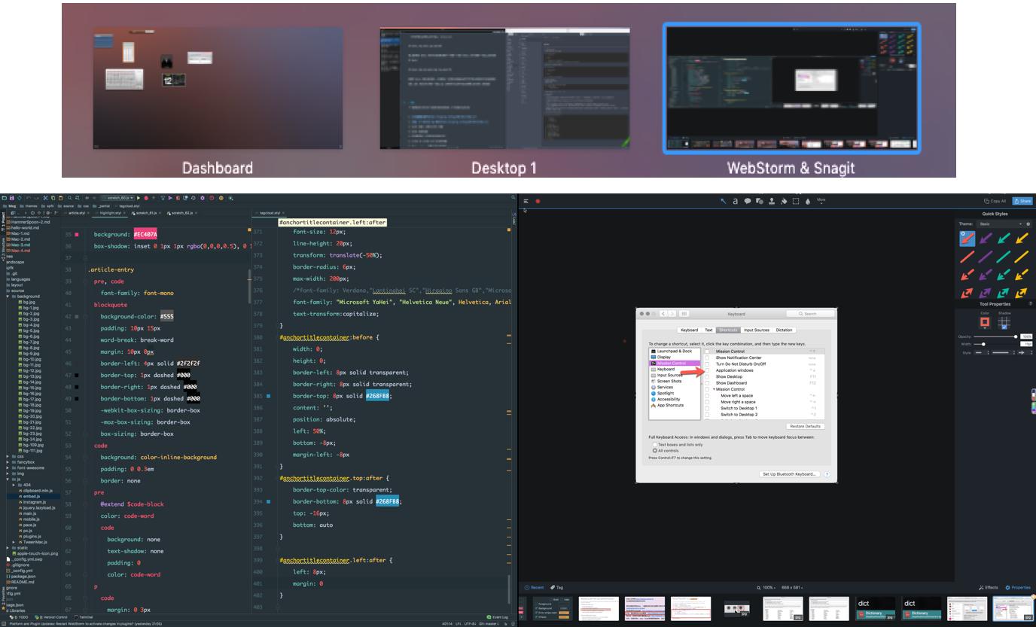Open the Dictation tab in Keyboard
This screenshot has width=1036, height=627.
coord(785,330)
